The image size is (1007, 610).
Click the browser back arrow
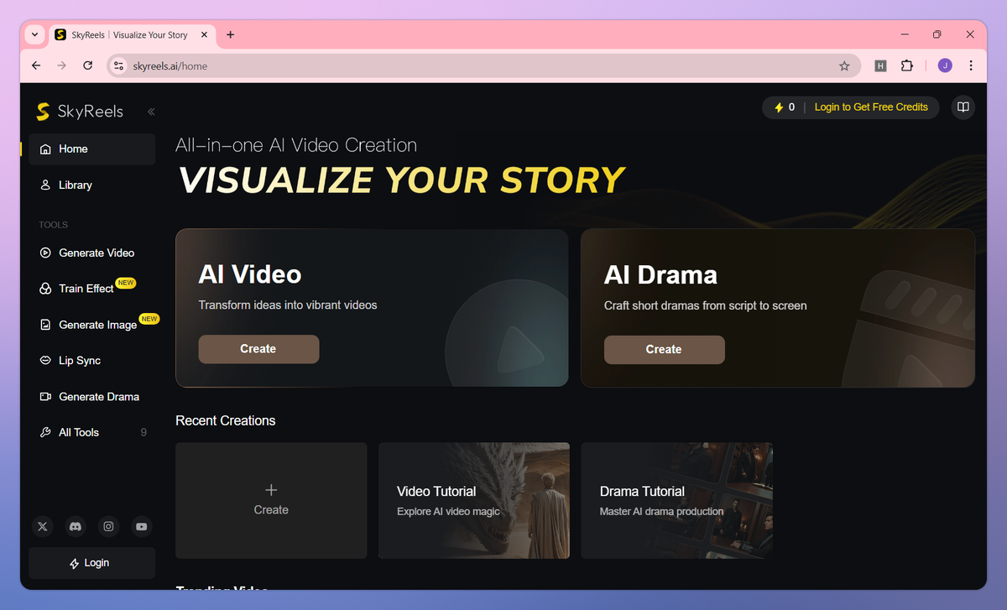point(36,65)
